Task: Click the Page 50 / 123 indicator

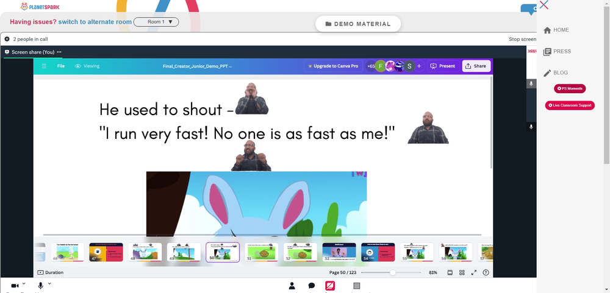Action: pyautogui.click(x=343, y=272)
